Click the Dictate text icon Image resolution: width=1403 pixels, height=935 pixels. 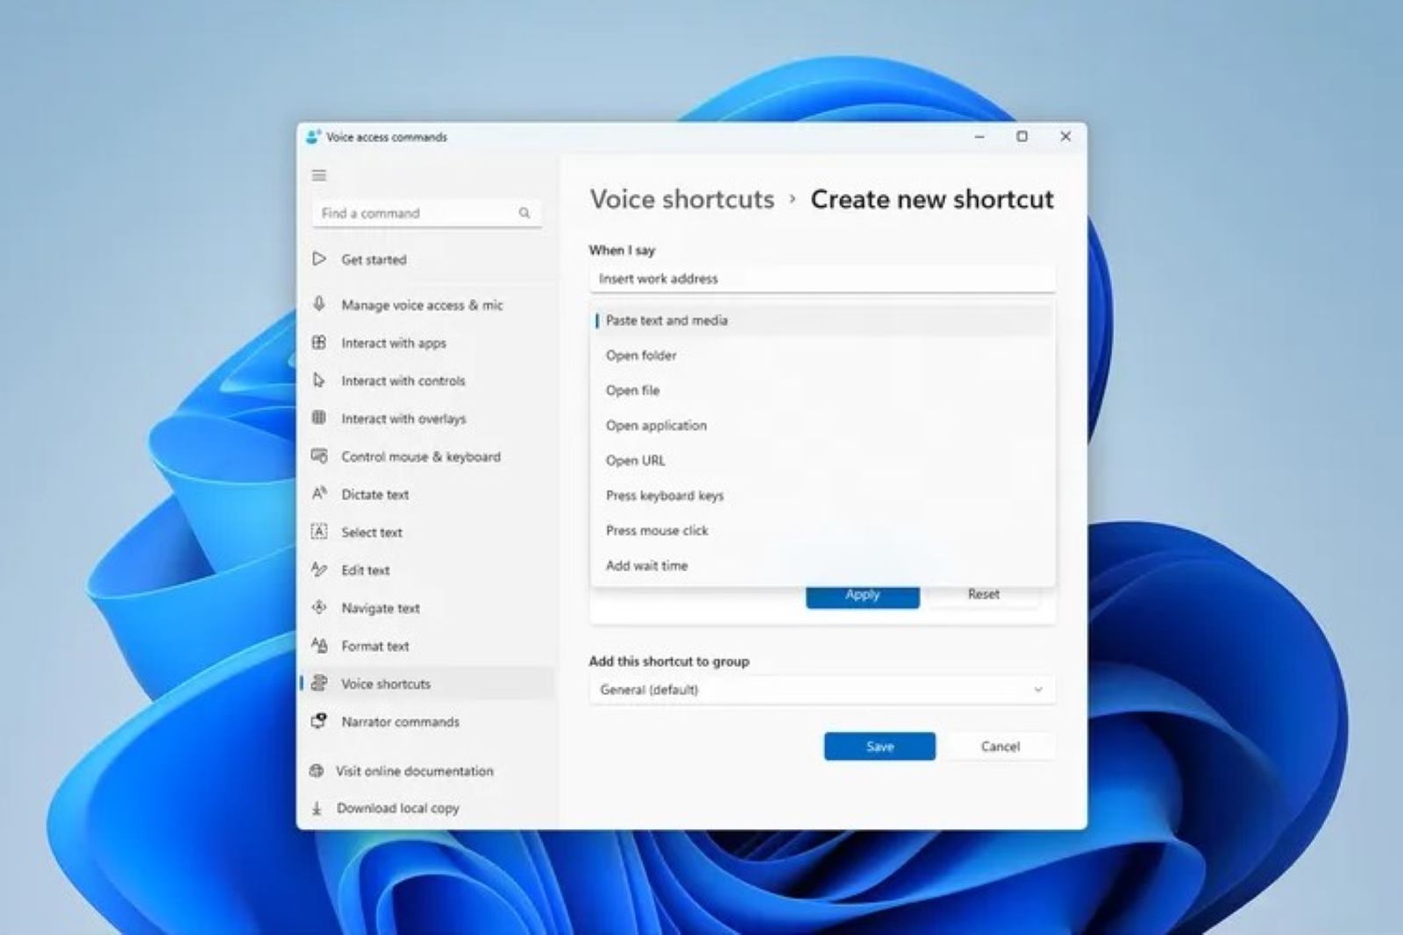[x=319, y=493]
